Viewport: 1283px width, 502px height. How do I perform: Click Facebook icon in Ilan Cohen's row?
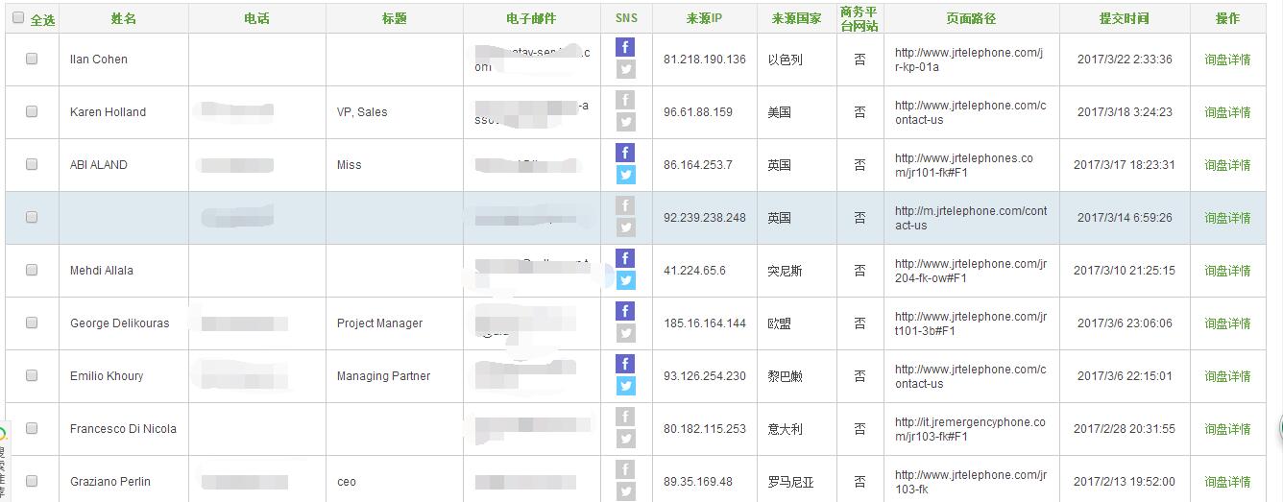click(x=625, y=47)
